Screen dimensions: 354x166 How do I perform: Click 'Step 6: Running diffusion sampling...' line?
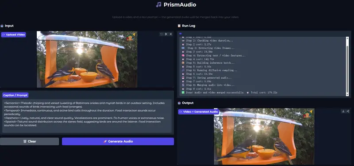coord(212,70)
